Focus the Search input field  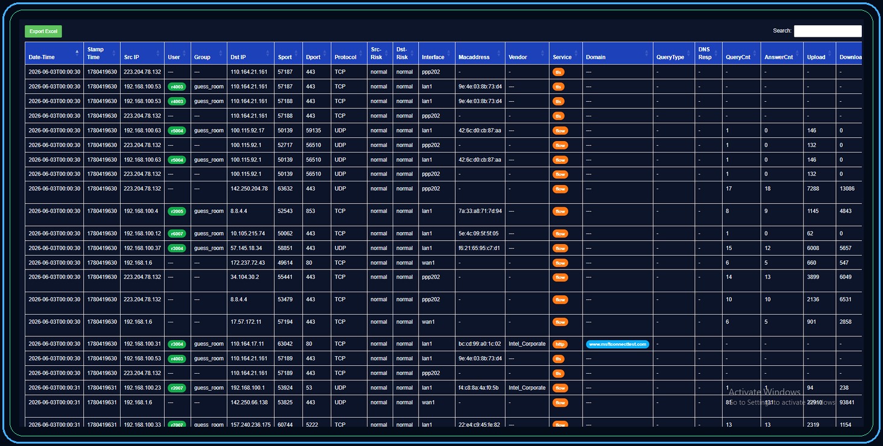click(828, 31)
